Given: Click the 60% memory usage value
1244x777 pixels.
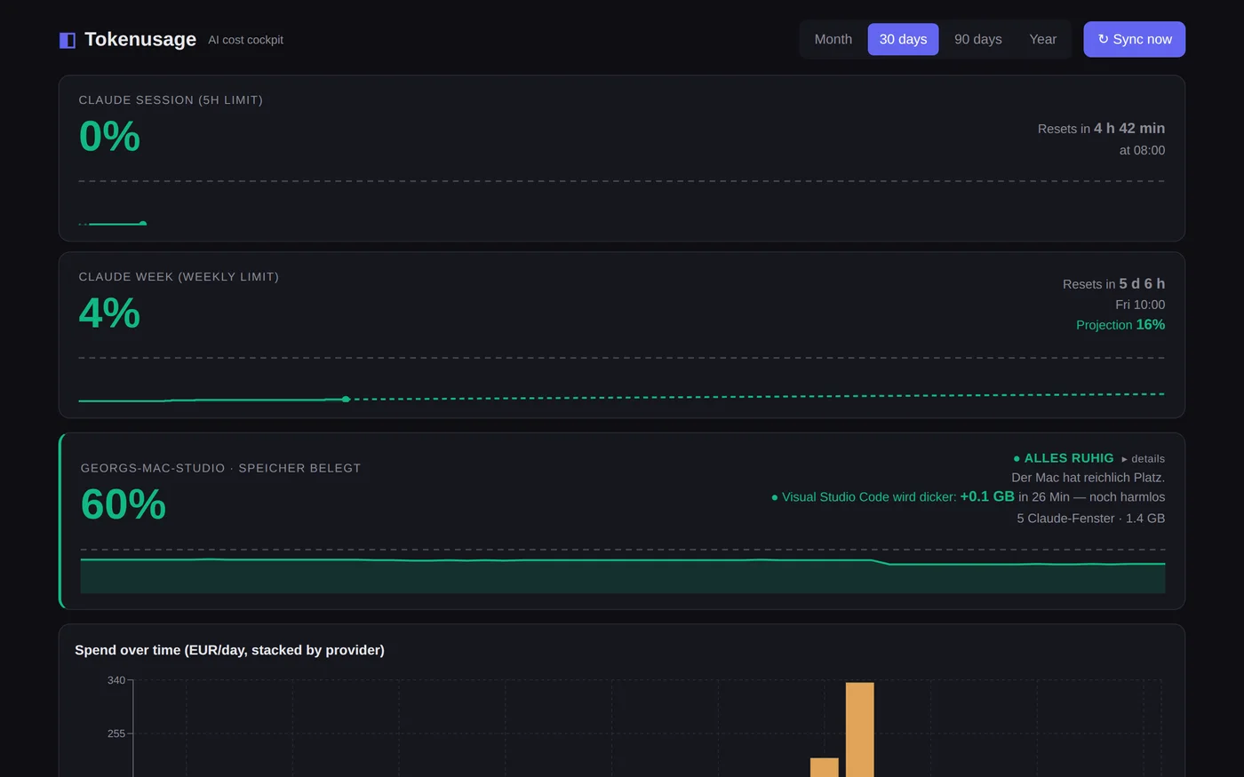Looking at the screenshot, I should coord(124,504).
